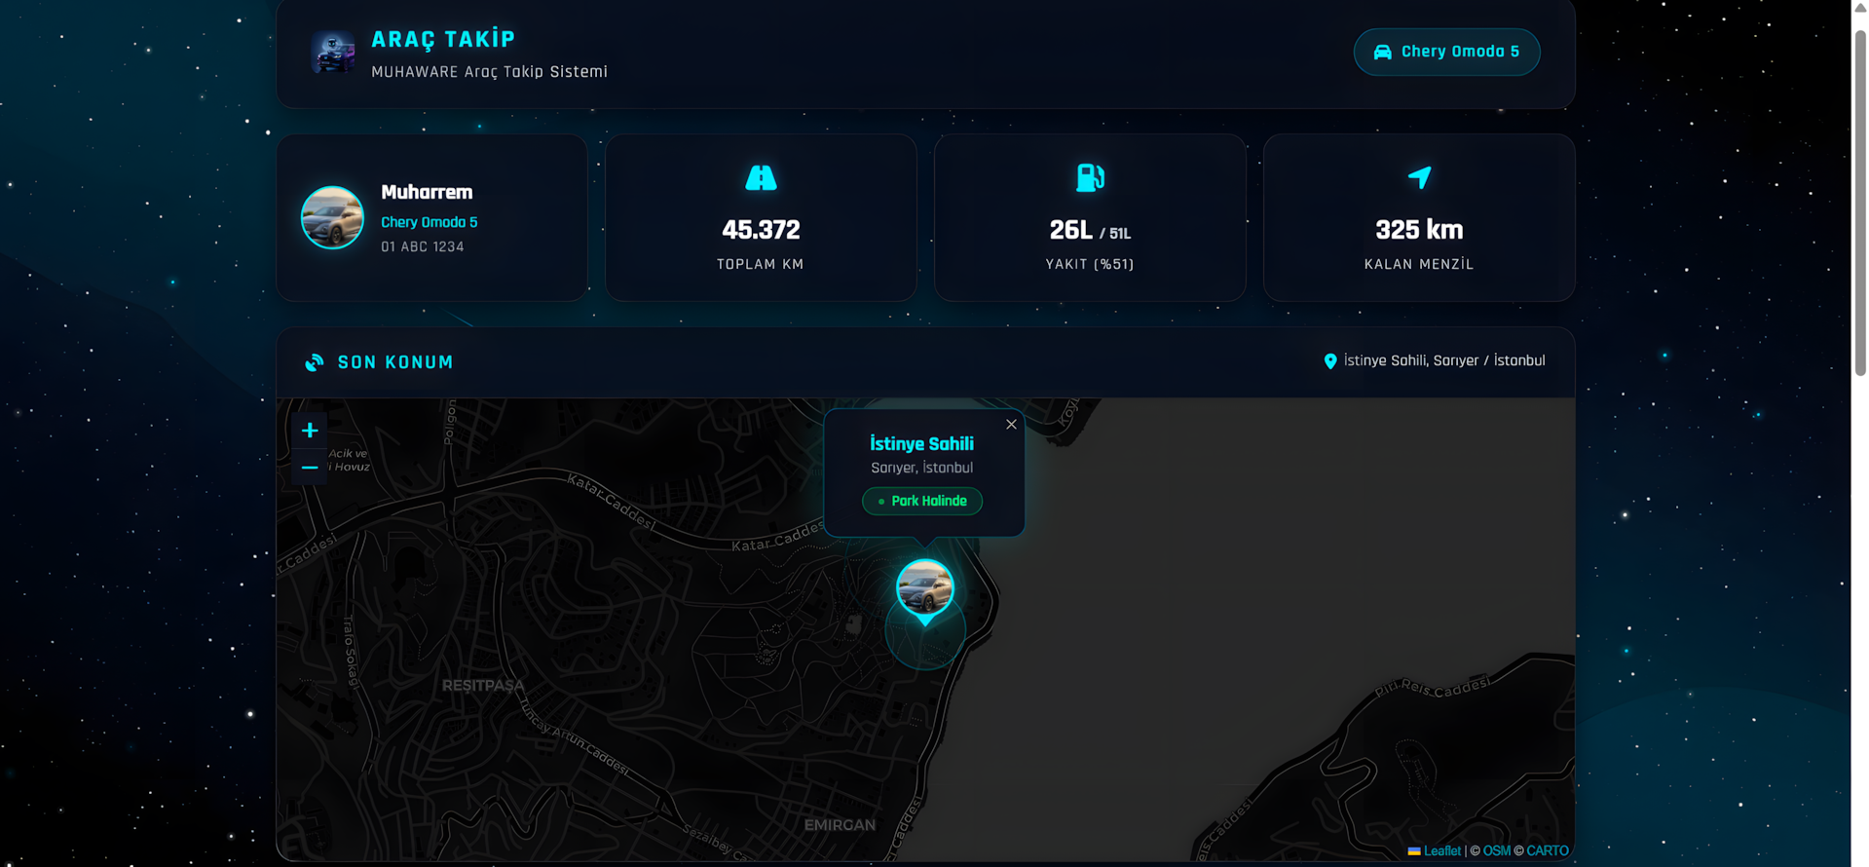Click the TOPLAM KM label
Image resolution: width=1869 pixels, height=867 pixels.
761,265
